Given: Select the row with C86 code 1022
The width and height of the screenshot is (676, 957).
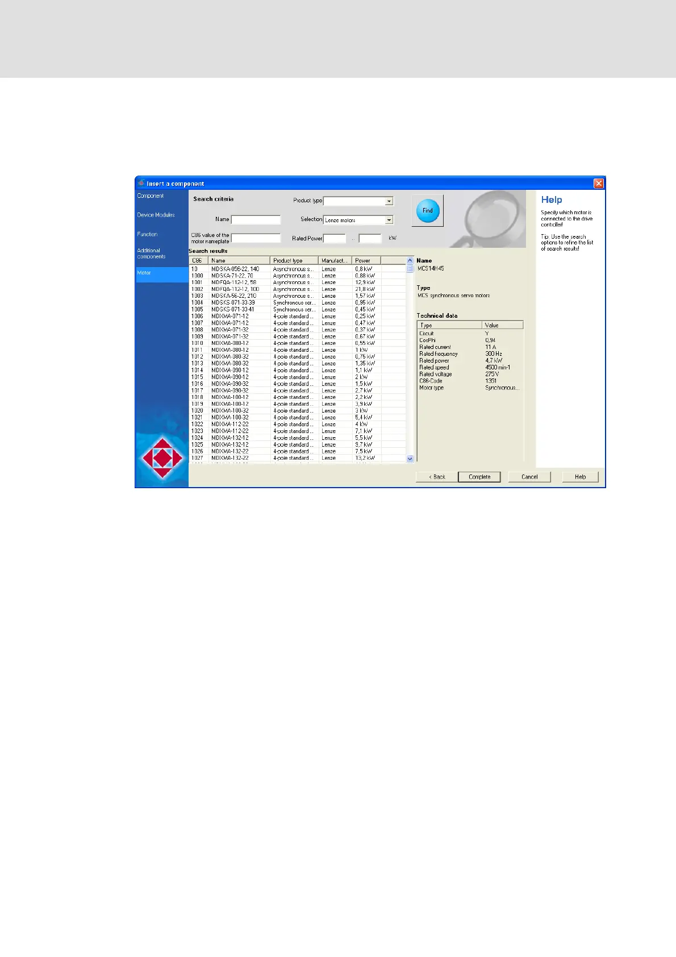Looking at the screenshot, I should click(x=298, y=424).
